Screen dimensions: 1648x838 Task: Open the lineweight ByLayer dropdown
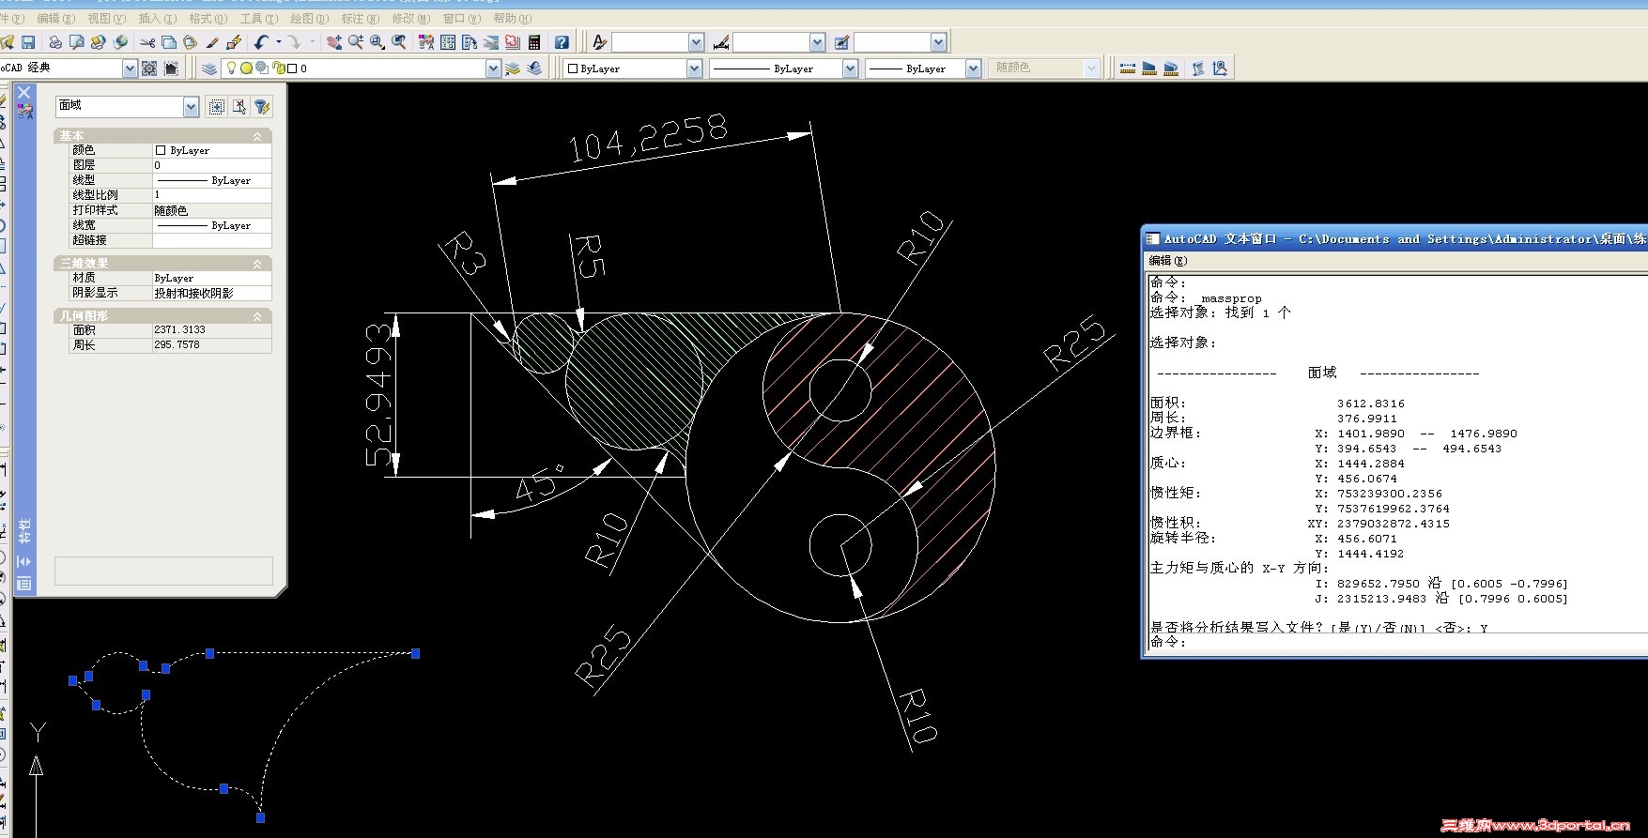[973, 69]
